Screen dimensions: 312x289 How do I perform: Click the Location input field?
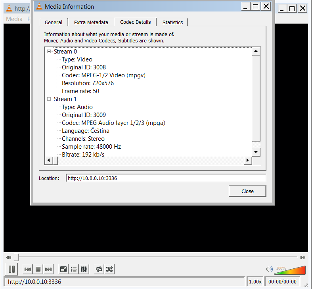click(166, 178)
